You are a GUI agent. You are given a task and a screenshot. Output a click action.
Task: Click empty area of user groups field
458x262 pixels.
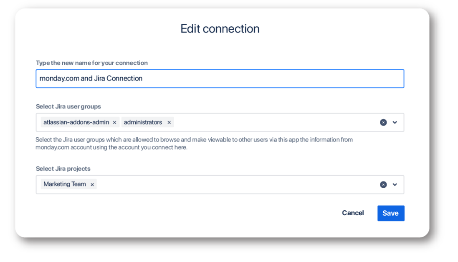(x=271, y=123)
